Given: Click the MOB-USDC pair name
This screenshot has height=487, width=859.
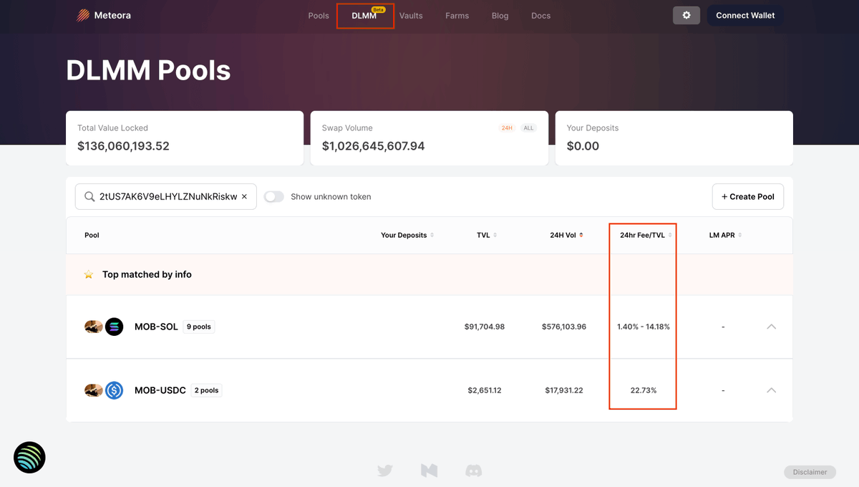Looking at the screenshot, I should click(x=160, y=390).
